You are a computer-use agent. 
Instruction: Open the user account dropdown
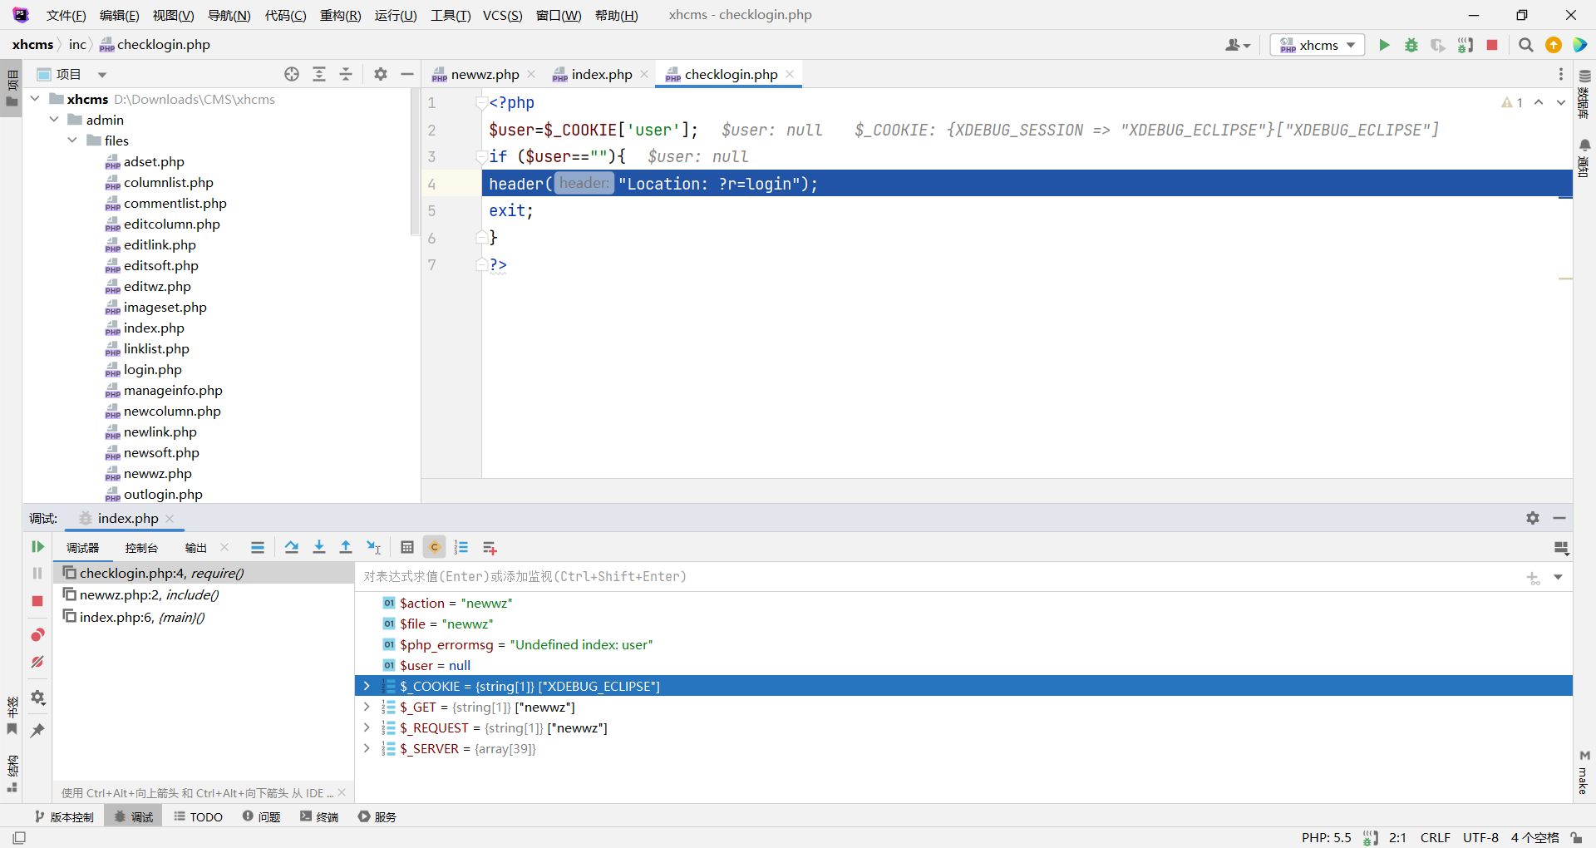click(x=1238, y=45)
